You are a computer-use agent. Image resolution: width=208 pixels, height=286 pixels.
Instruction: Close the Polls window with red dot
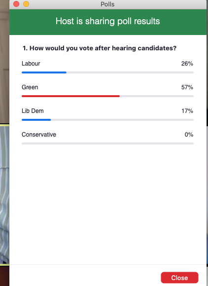(x=16, y=4)
